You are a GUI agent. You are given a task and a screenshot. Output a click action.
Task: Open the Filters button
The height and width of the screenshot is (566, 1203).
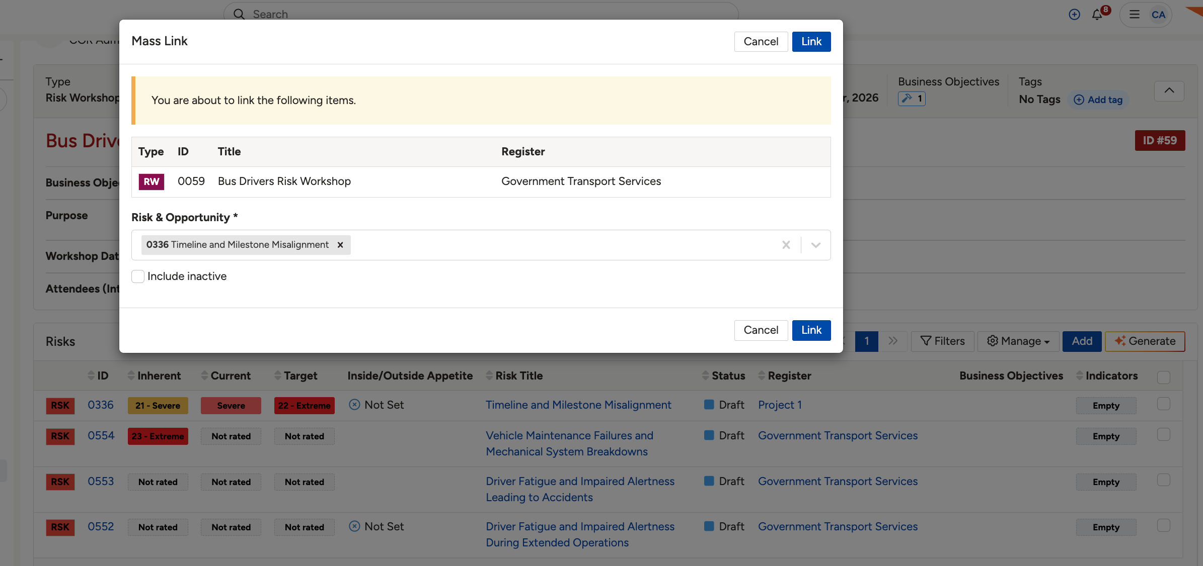pyautogui.click(x=943, y=341)
